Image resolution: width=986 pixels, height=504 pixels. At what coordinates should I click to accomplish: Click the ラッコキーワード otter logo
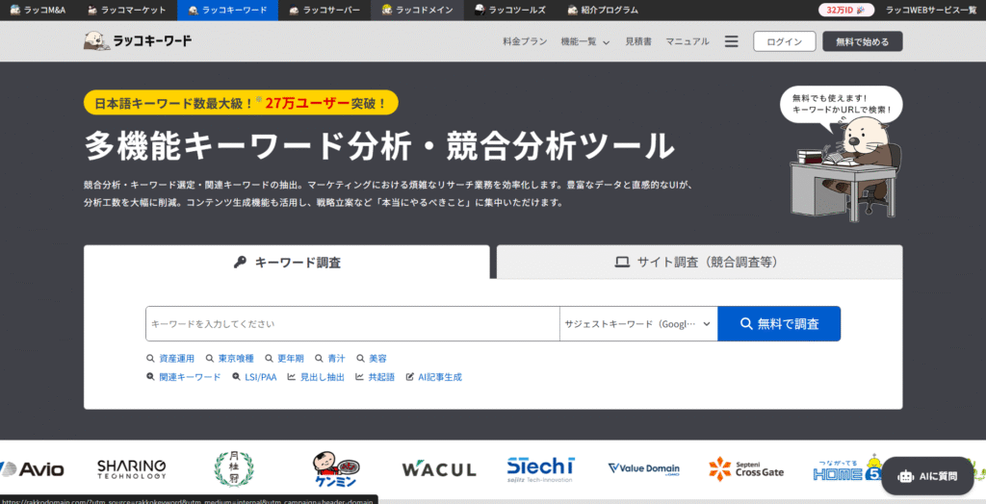coord(137,41)
